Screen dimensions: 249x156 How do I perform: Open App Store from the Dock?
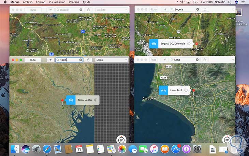[x=176, y=149]
